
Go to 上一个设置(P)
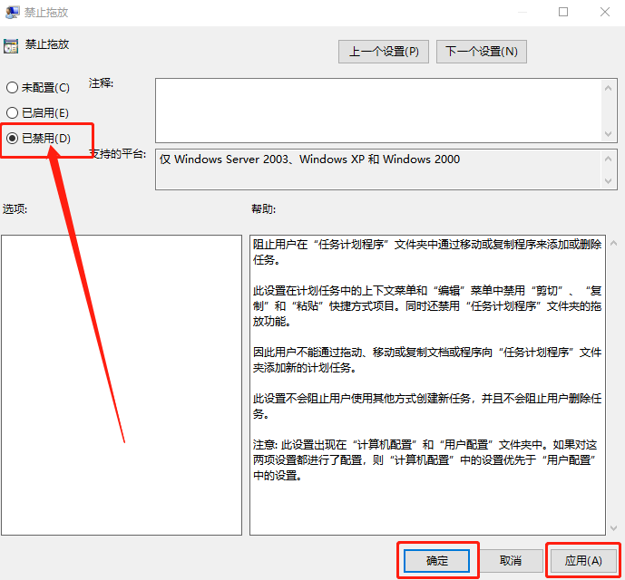click(383, 52)
